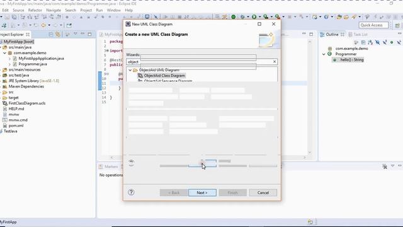Viewport: 403px width, 227px height.
Task: Select pom.xml in Project Explorer
Action: [x=16, y=125]
